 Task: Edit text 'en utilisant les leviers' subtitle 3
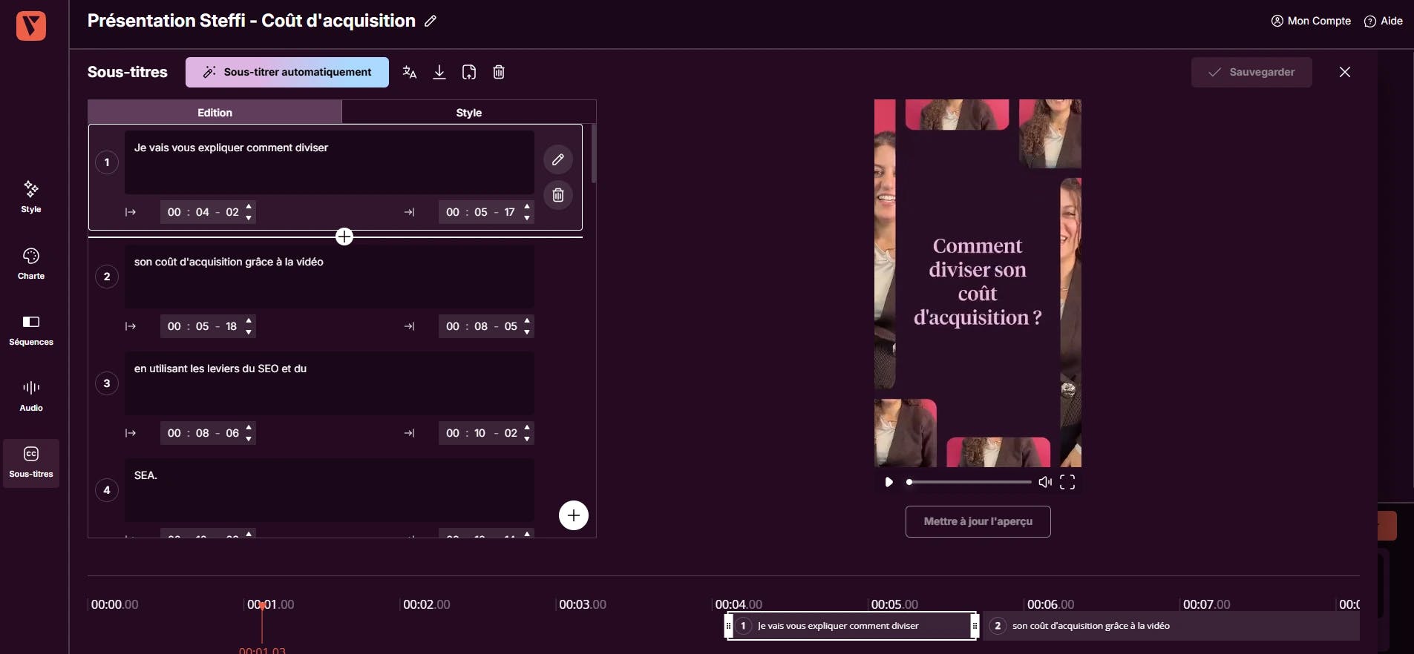[x=330, y=383]
